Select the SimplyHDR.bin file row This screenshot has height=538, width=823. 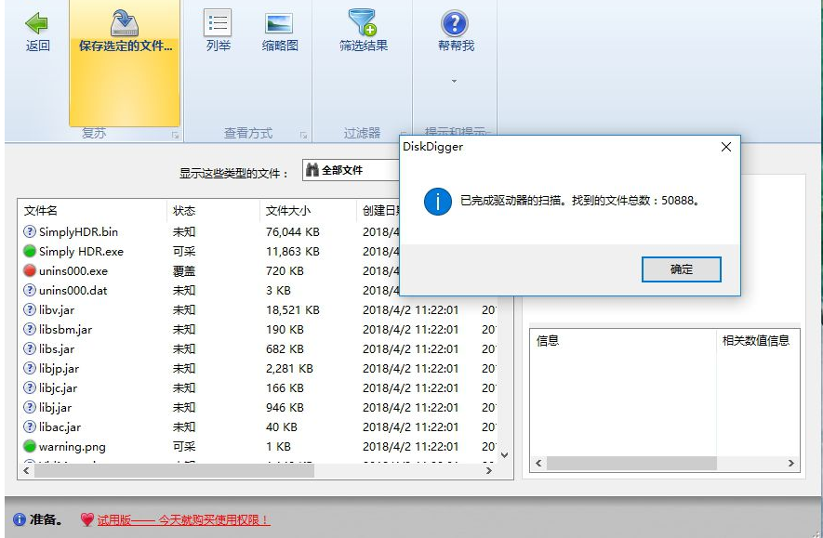258,231
